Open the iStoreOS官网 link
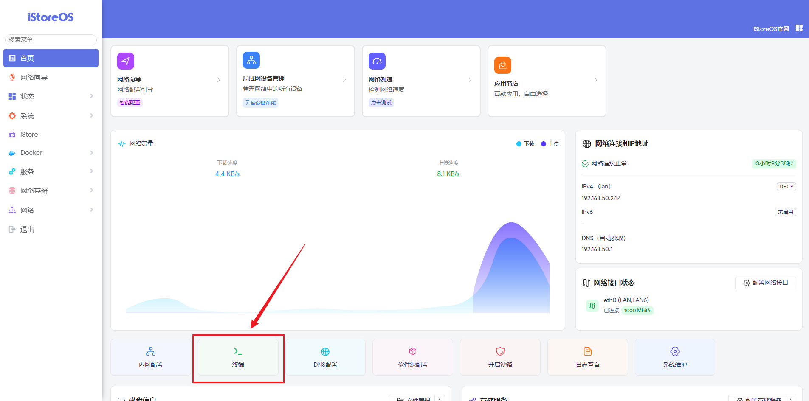 coord(771,29)
